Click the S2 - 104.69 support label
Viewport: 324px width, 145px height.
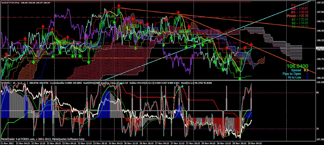(x=300, y=23)
